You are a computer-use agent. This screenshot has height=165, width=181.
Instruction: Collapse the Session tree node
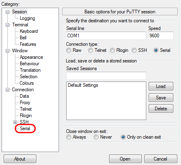(x=7, y=12)
